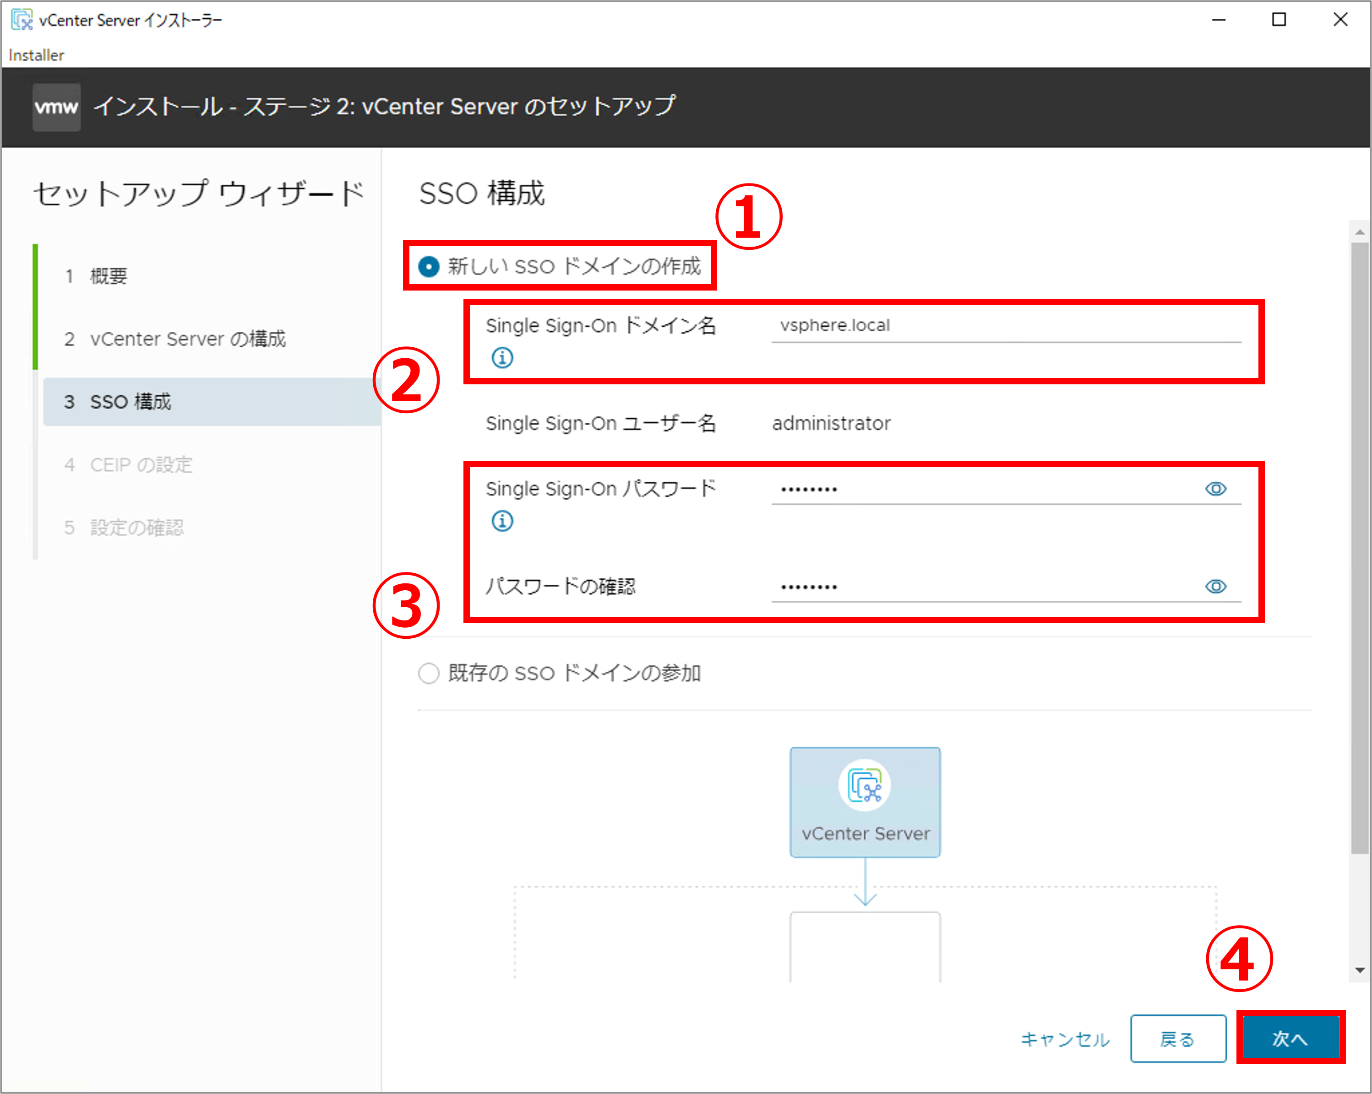This screenshot has width=1372, height=1094.
Task: Open the info icon under the domain name label
Action: coord(502,358)
